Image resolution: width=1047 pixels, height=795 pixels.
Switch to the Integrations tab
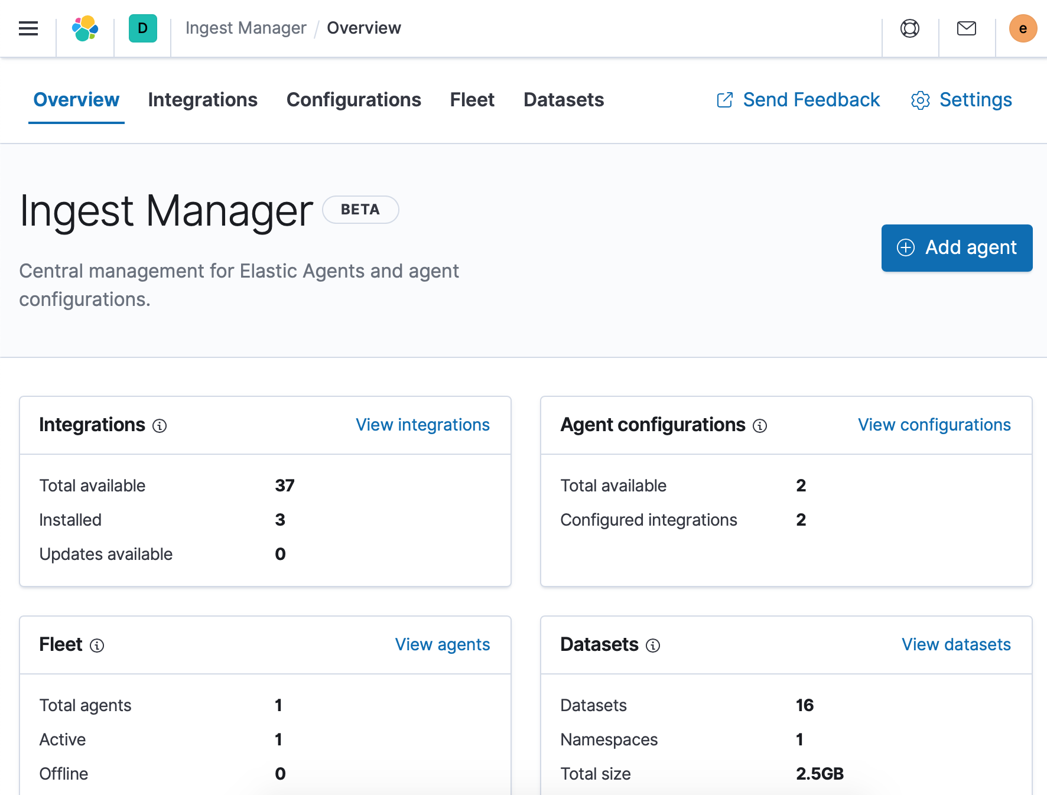pos(203,100)
